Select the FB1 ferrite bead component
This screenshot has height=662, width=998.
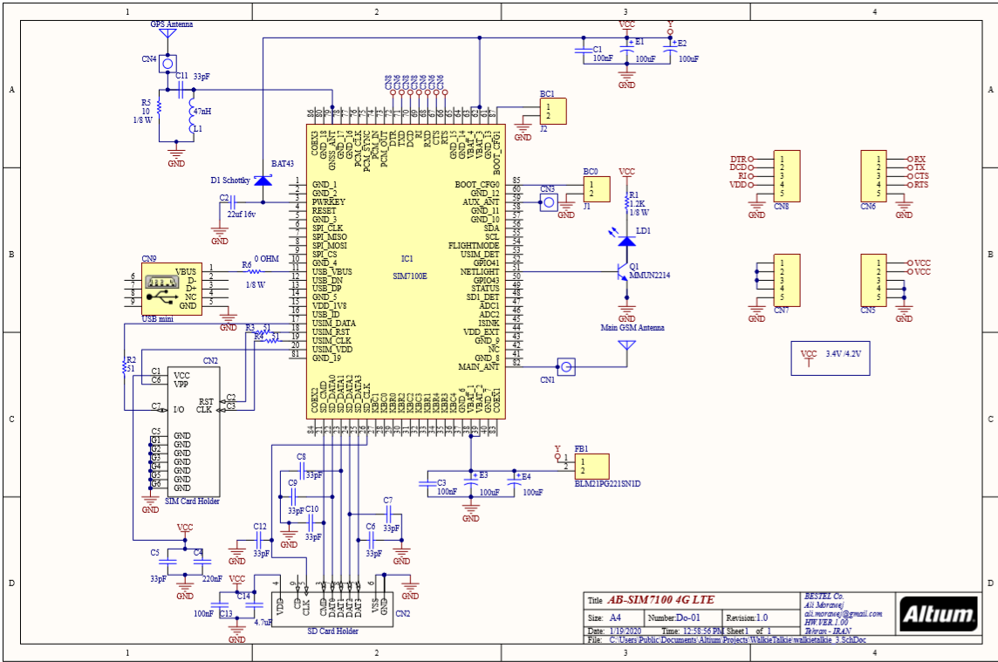tap(592, 466)
